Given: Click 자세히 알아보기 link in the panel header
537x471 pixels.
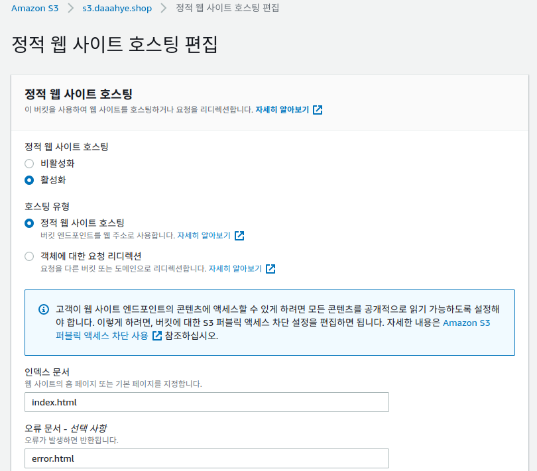Looking at the screenshot, I should [x=282, y=110].
